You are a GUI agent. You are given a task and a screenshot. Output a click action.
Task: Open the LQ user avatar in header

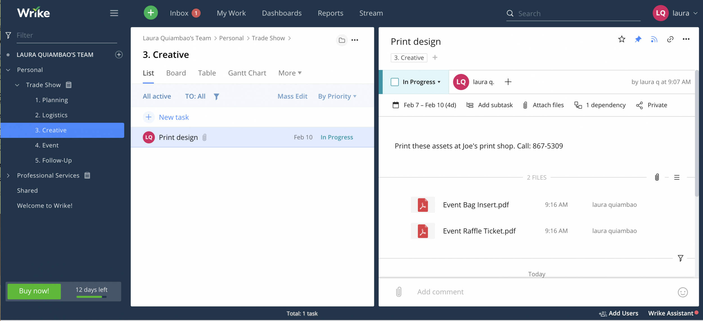pos(660,13)
